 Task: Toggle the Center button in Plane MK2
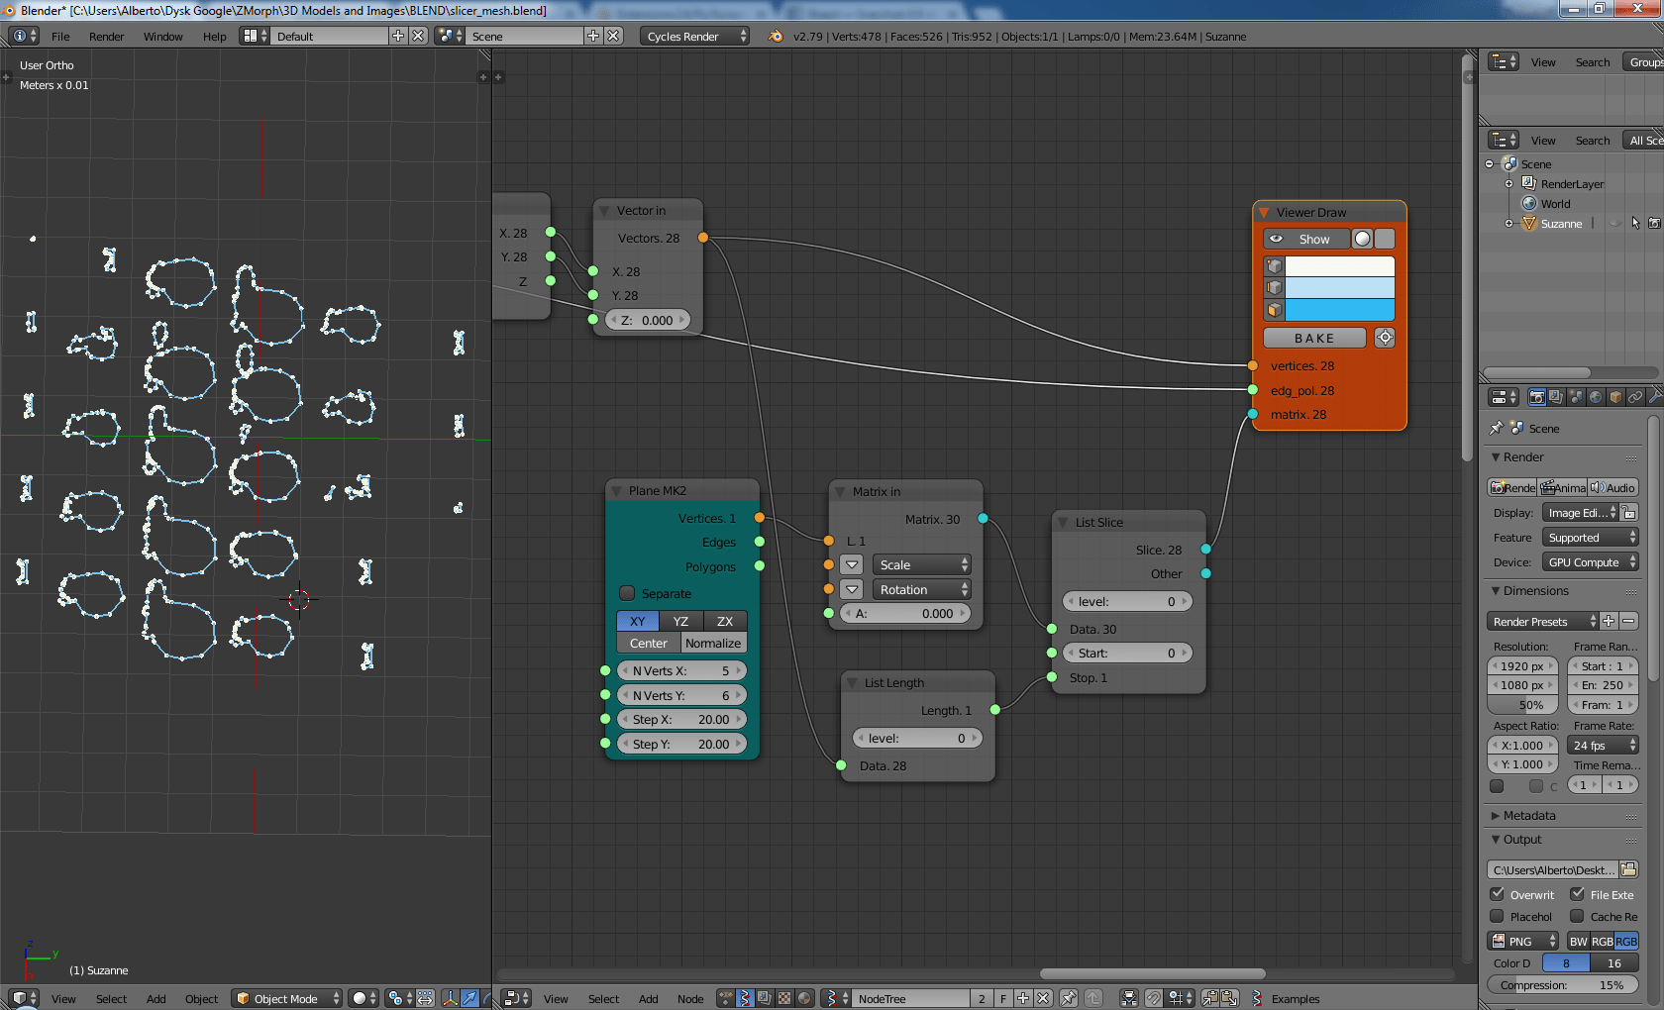[649, 643]
